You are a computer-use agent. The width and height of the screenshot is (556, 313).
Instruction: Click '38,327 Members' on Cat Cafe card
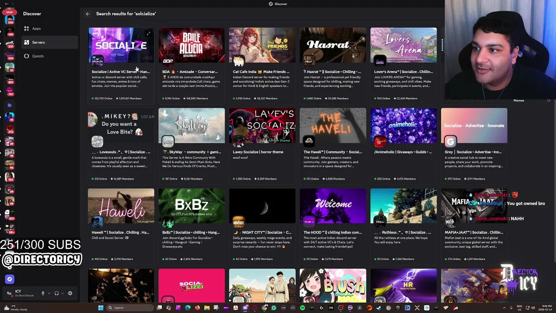click(265, 99)
